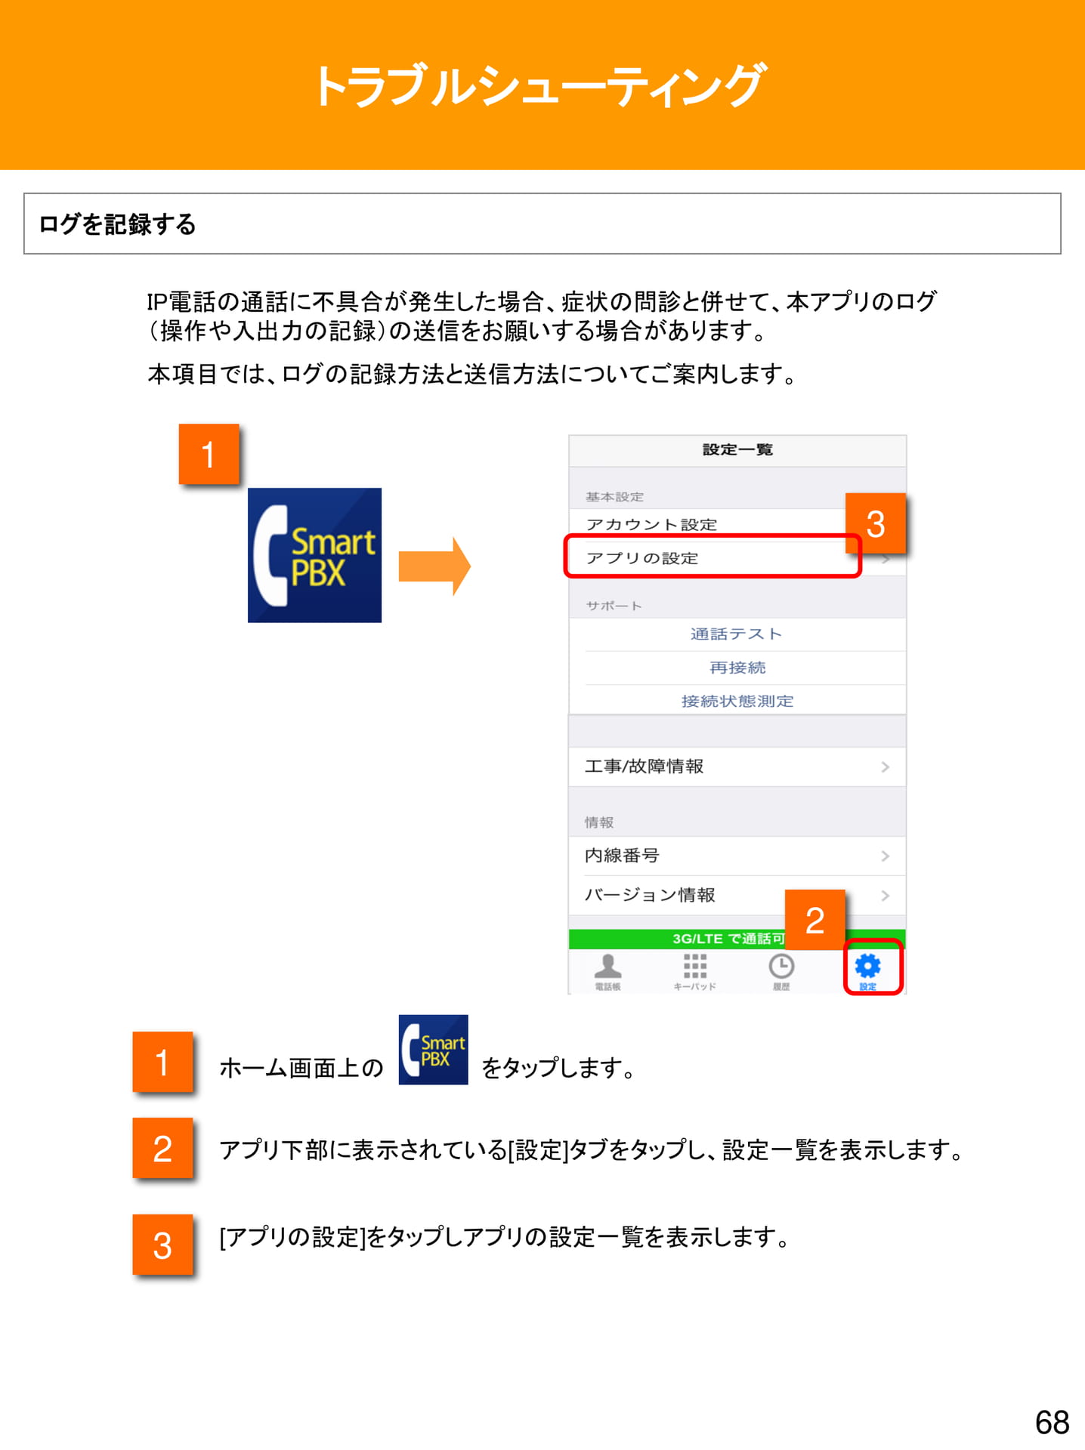
Task: Click the ログを記録する section heading box
Action: 542,224
